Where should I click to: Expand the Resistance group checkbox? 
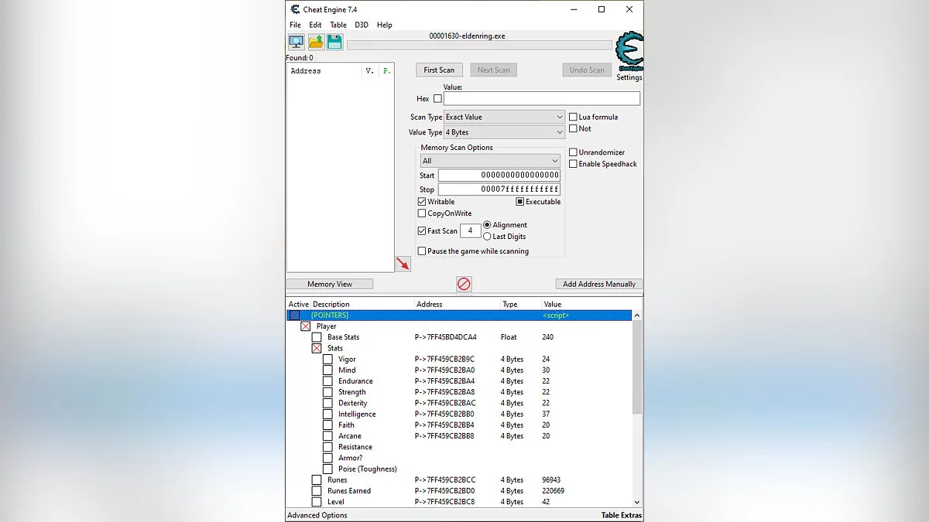pyautogui.click(x=327, y=447)
